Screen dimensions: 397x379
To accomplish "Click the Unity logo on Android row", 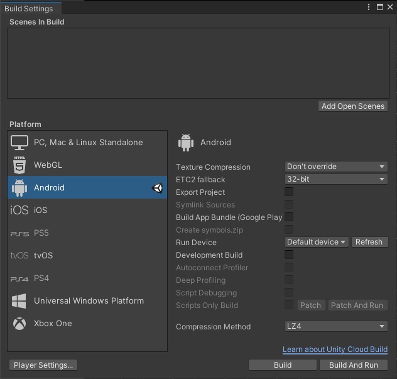I will tap(157, 188).
